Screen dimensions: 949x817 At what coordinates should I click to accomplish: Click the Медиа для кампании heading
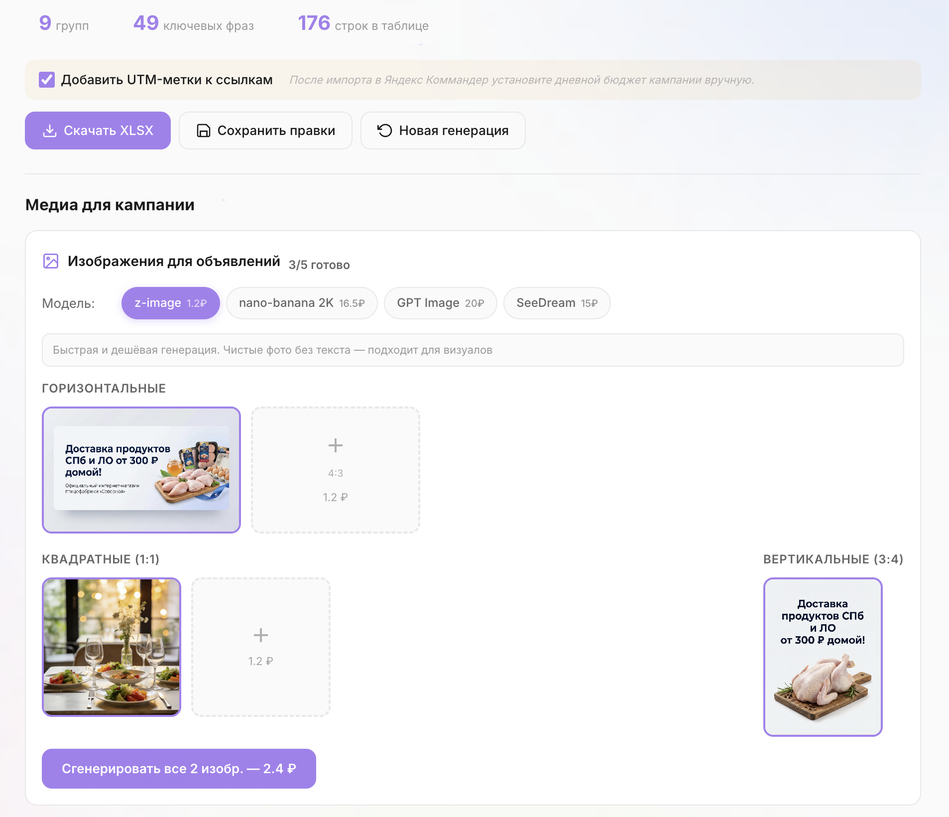[110, 205]
